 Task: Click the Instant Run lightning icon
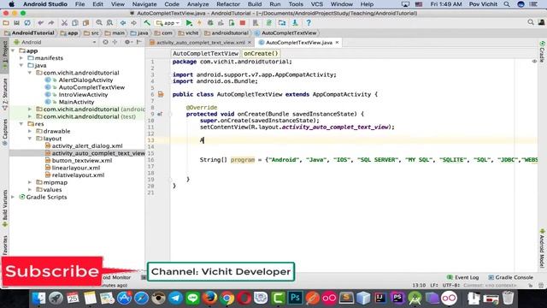click(x=199, y=23)
